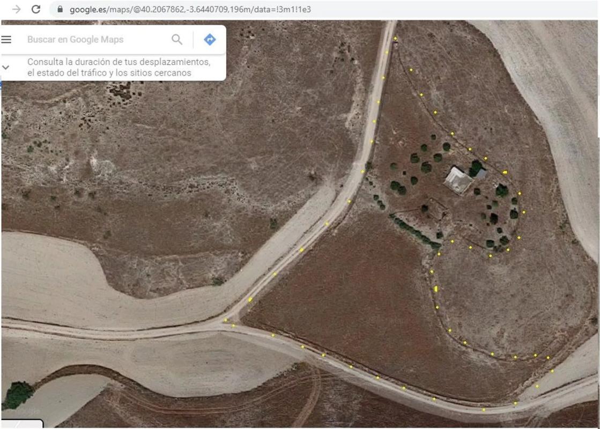The height and width of the screenshot is (429, 600).
Task: Click the large green tree at bottom-left
Action: pyautogui.click(x=18, y=395)
